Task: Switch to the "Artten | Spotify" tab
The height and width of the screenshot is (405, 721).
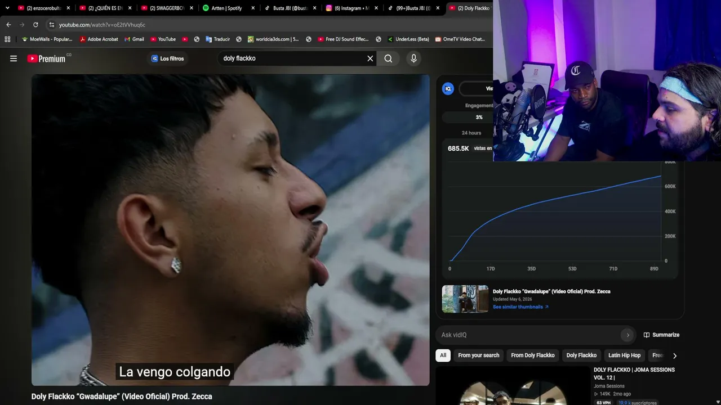Action: (x=228, y=8)
